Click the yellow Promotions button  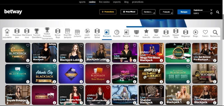coord(108,12)
